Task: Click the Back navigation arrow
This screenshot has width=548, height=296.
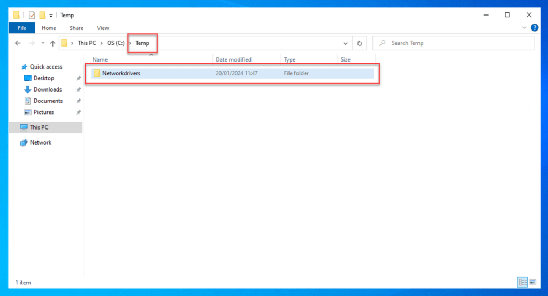Action: (18, 43)
